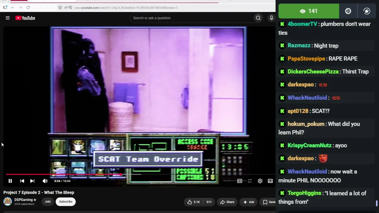Open the DSPGaming channel avatar
This screenshot has height=213, width=379.
(x=7, y=201)
